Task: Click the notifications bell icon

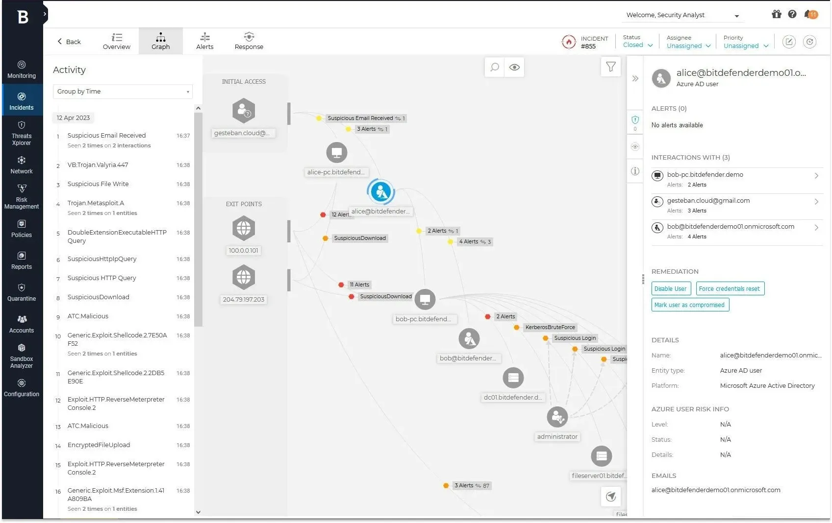Action: 810,14
